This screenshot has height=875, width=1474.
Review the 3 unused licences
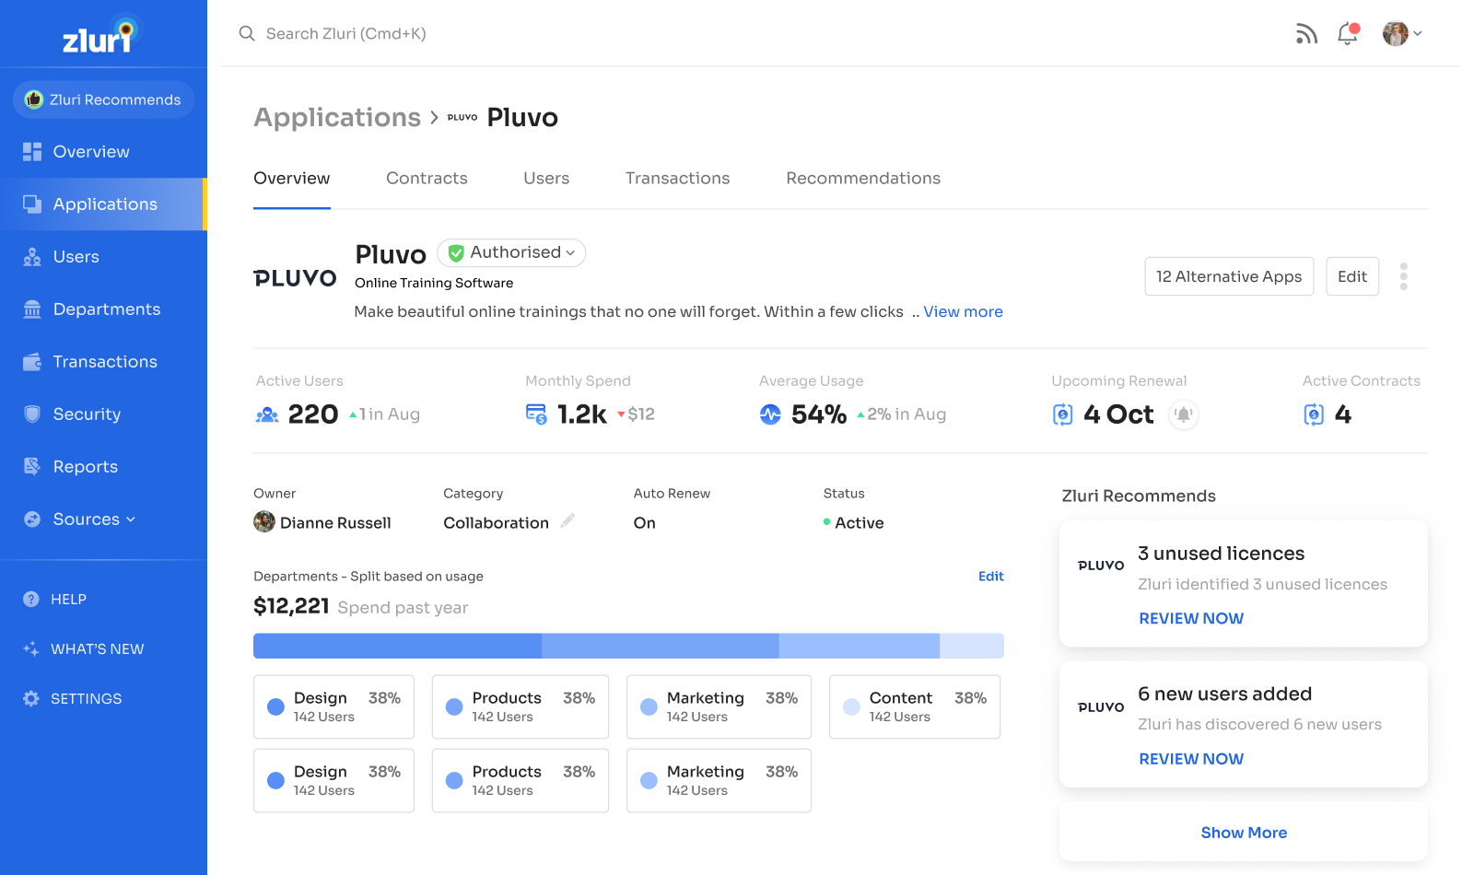[x=1191, y=619]
